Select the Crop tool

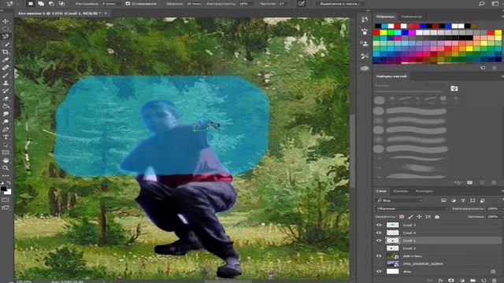[x=6, y=52]
